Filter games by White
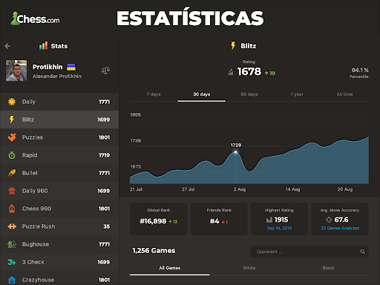Viewport: 380px width, 285px height. (x=249, y=268)
